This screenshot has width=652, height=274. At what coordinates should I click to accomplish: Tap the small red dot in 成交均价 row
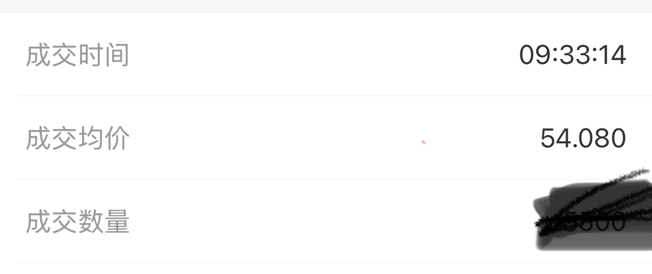coord(424,142)
